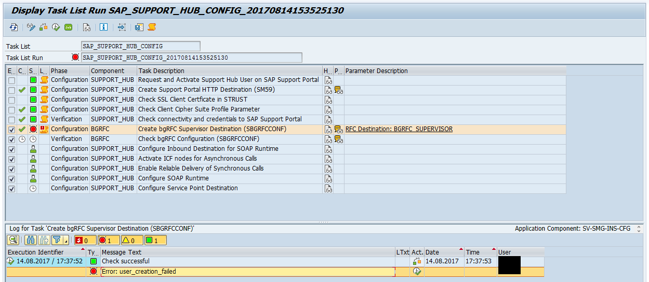
Task: Toggle checkbox for Check Client Cipher Suite Profile
Action: point(11,110)
